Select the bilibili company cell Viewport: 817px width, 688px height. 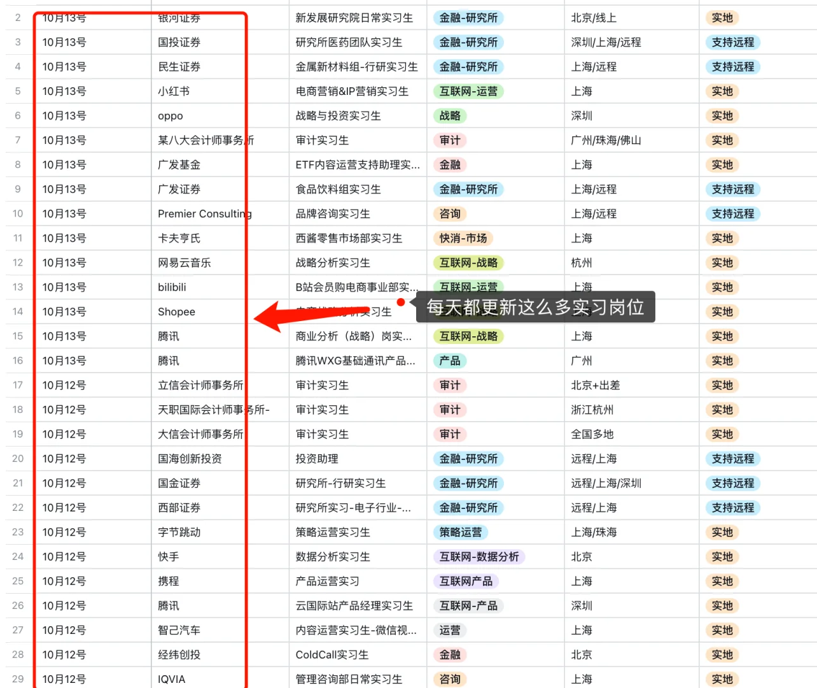[x=220, y=288]
